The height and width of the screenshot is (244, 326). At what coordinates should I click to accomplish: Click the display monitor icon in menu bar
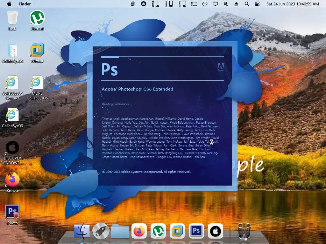click(x=215, y=4)
